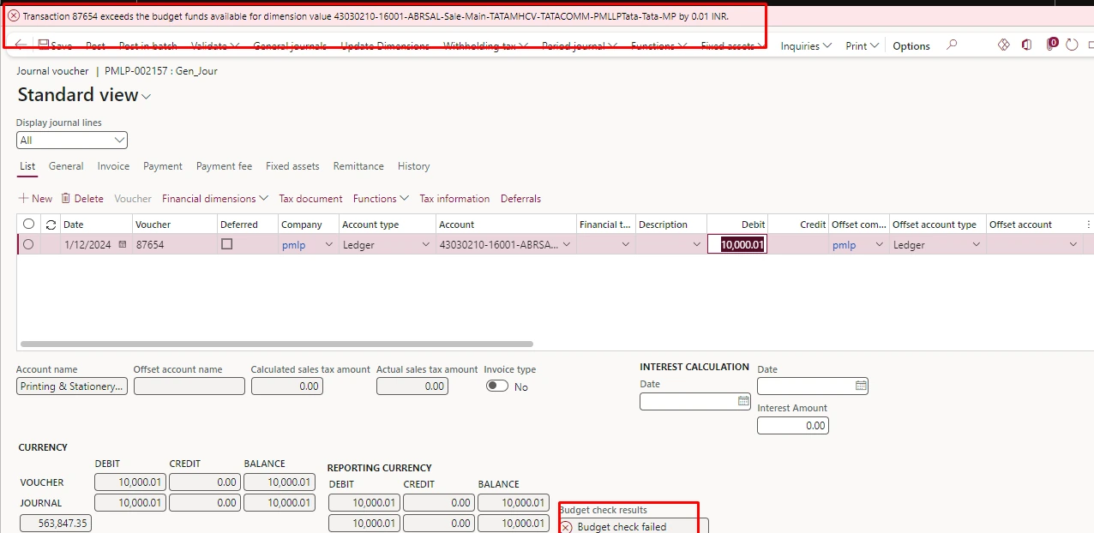Click the Debit cell showing 10,000.01
Image resolution: width=1094 pixels, height=533 pixels.
tap(737, 244)
